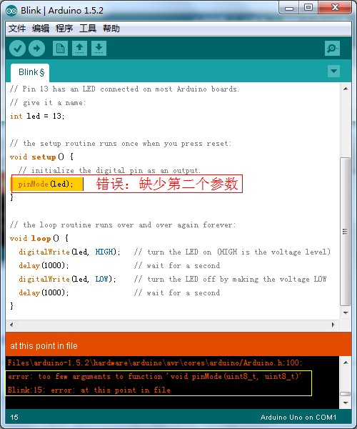This screenshot has height=429, width=357.
Task: Click the Upload arrow button
Action: click(37, 49)
